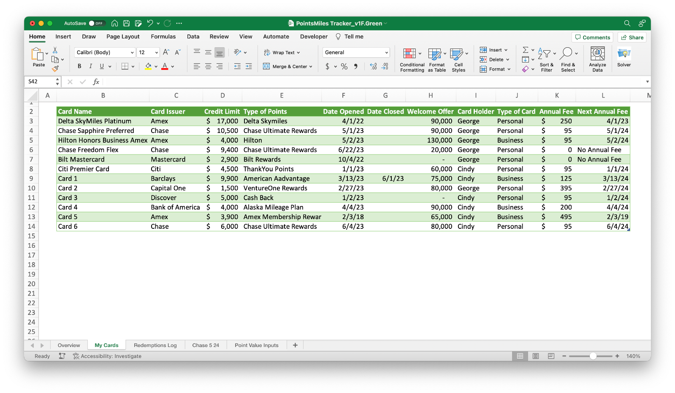Viewport: 675px width, 393px height.
Task: Click the zoom slider handle
Action: [x=593, y=356]
